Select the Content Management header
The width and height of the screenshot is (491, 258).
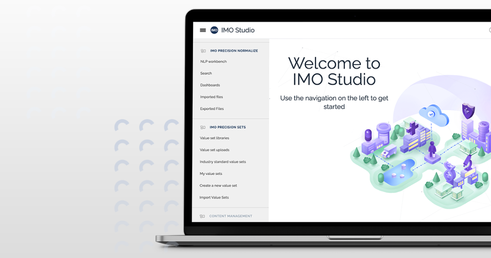point(230,216)
